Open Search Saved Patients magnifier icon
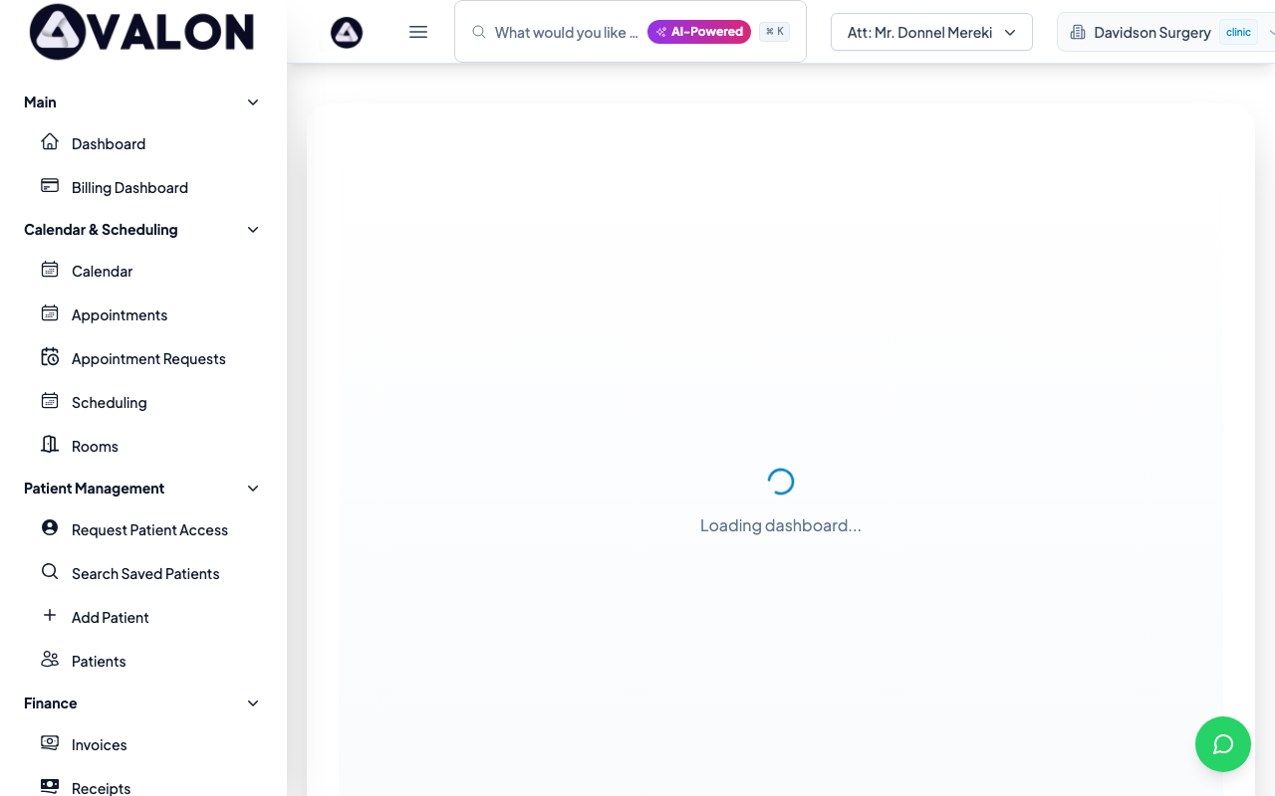Image resolution: width=1275 pixels, height=796 pixels. pyautogui.click(x=49, y=571)
